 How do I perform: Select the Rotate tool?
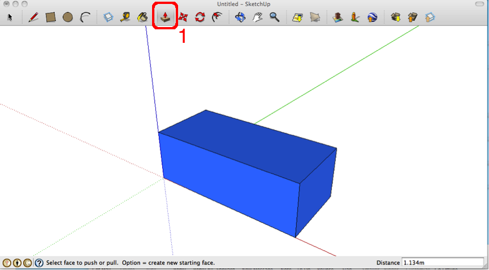click(200, 17)
